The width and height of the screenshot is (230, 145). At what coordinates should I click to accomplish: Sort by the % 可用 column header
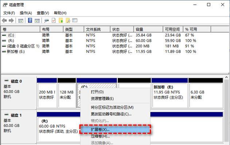pyautogui.click(x=197, y=29)
